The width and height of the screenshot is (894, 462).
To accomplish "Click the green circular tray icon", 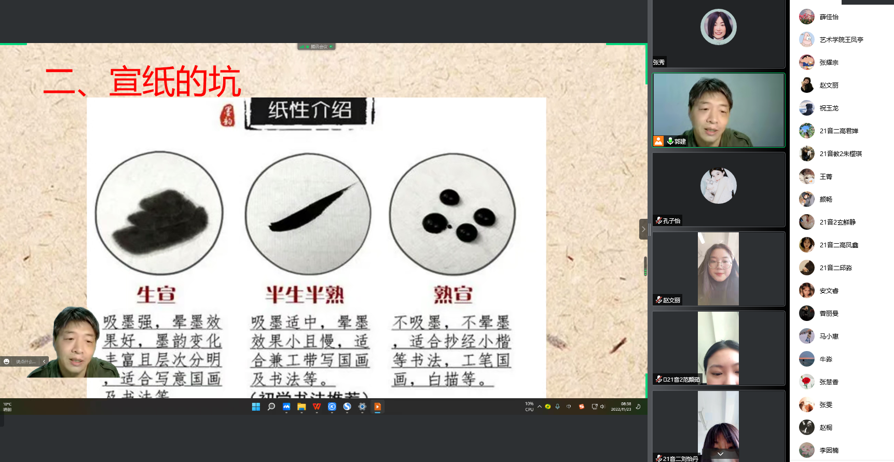I will click(548, 407).
